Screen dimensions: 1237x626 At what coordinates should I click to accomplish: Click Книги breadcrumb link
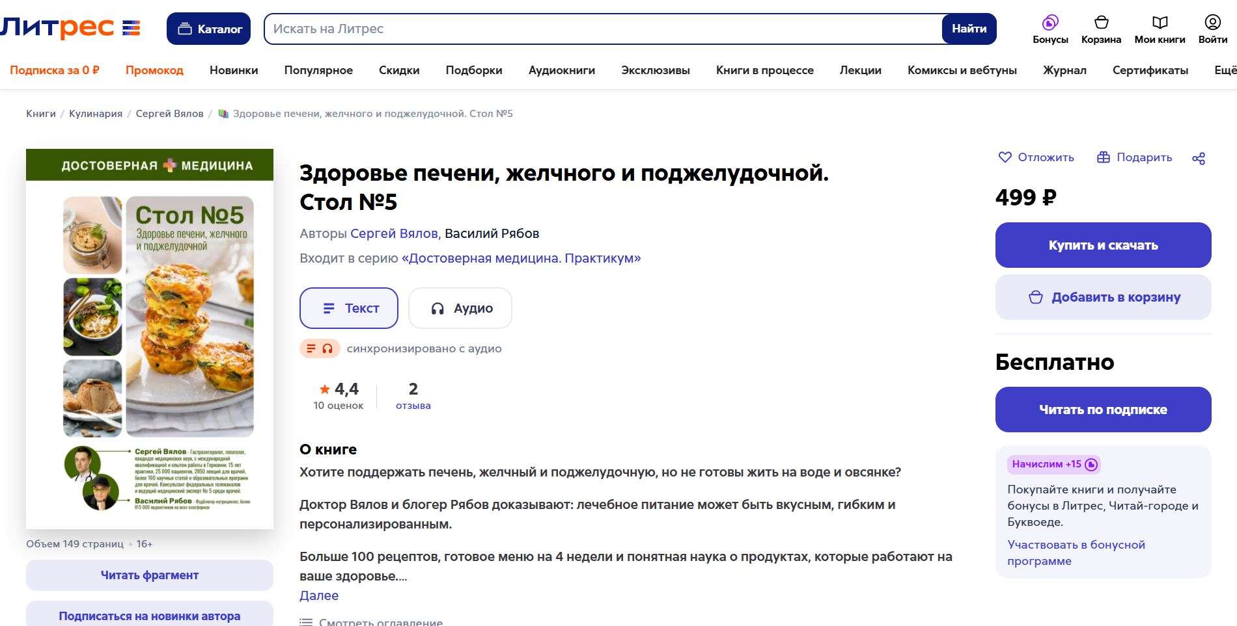[41, 114]
